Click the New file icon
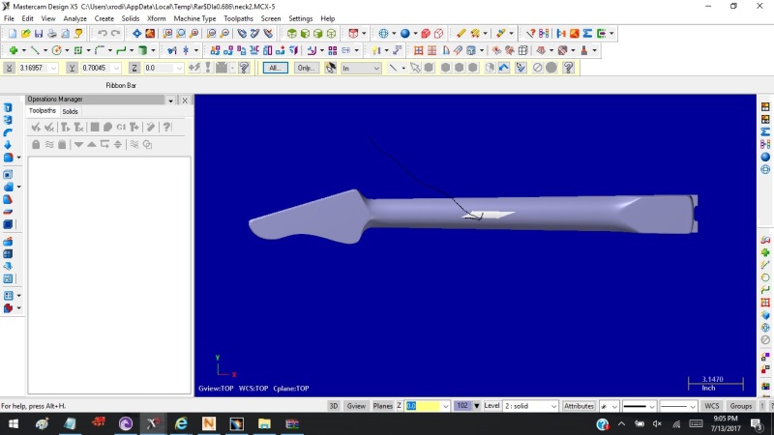 coord(13,34)
